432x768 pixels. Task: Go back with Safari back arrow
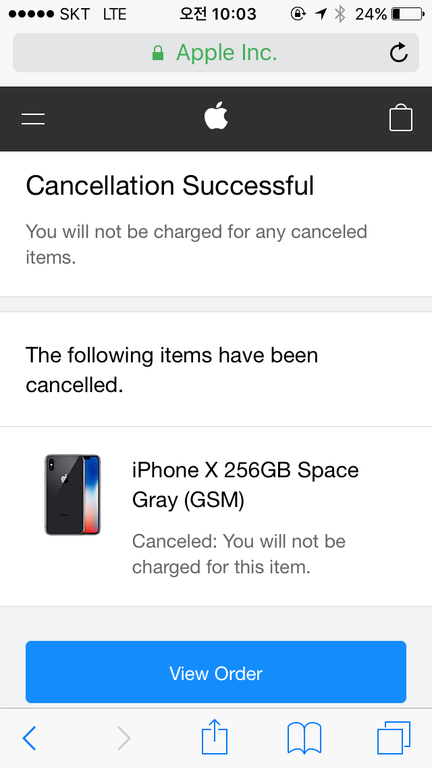(29, 738)
